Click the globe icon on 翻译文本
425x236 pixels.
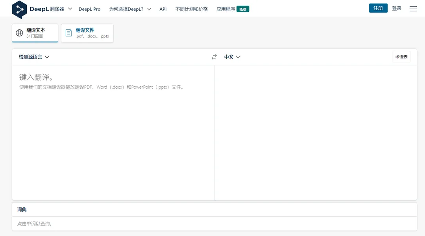pyautogui.click(x=19, y=33)
